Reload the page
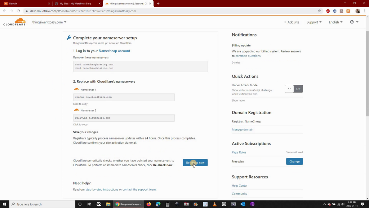Image resolution: width=369 pixels, height=208 pixels. [x=18, y=11]
